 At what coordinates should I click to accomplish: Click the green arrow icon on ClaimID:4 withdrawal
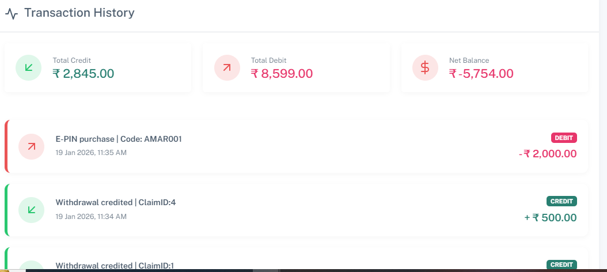[32, 210]
